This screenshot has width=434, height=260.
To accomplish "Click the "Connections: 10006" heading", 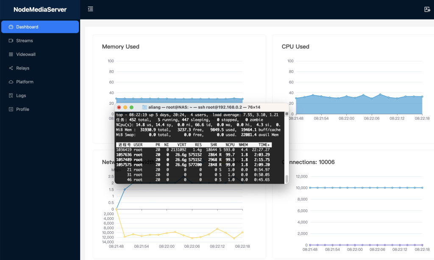I will click(308, 162).
